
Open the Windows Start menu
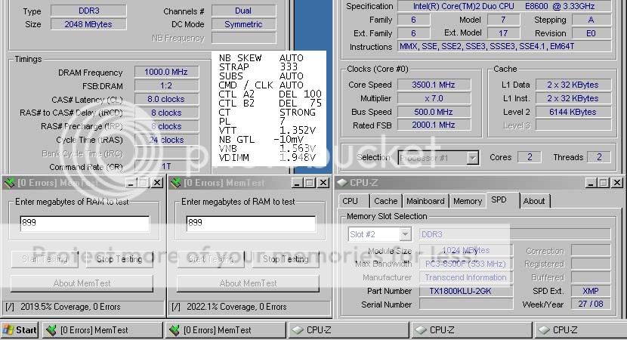(x=19, y=330)
